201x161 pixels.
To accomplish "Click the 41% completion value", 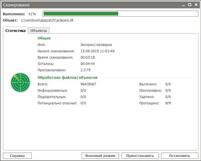I will point(32,14).
